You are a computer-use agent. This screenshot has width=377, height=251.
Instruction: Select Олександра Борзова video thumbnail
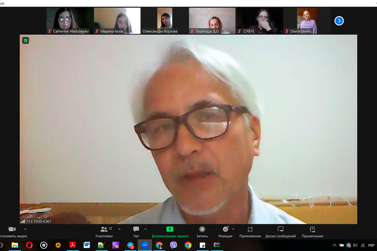coord(165,20)
